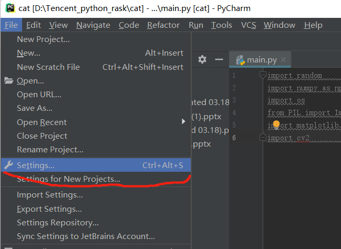Select the 'd 03.18).p' file in project panel
The image size is (341, 249).
pyautogui.click(x=210, y=130)
